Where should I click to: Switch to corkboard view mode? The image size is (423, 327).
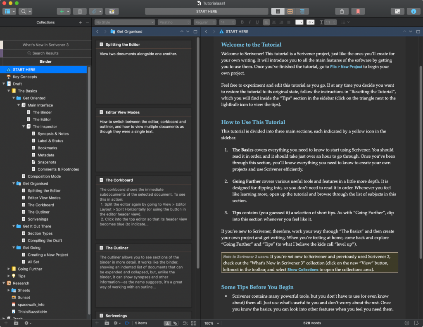point(290,11)
